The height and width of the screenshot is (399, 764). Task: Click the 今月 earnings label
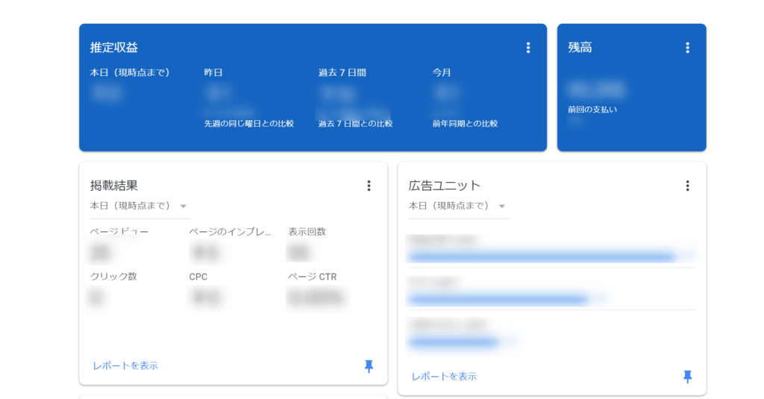pos(442,72)
